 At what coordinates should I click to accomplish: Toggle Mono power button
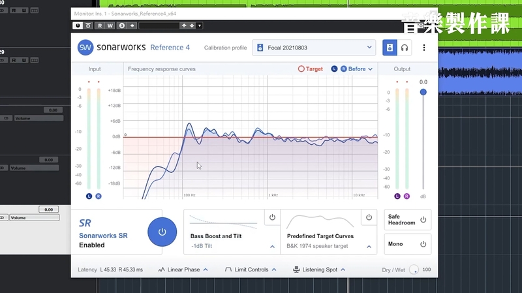coord(423,244)
